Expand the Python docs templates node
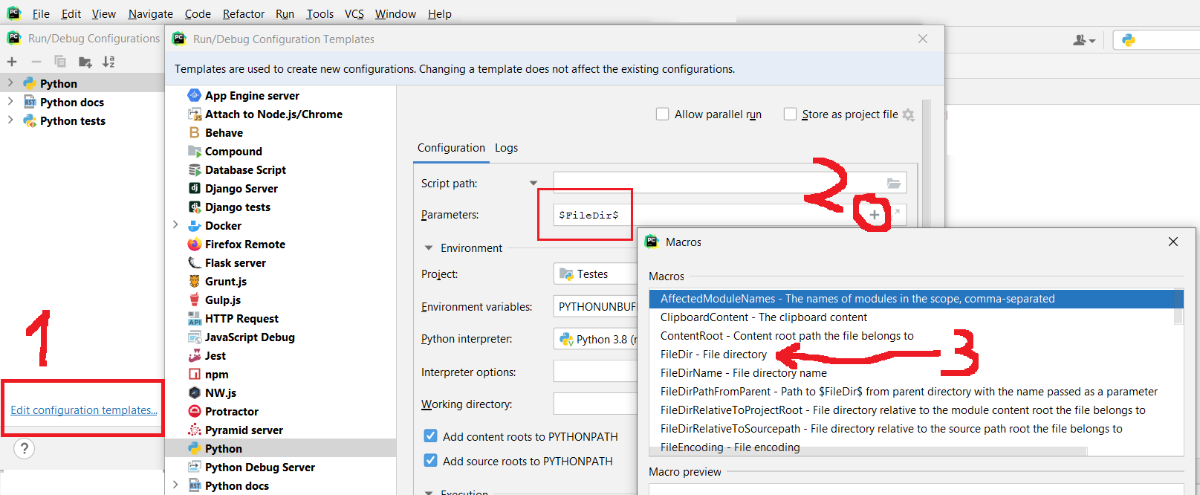Image resolution: width=1200 pixels, height=495 pixels. tap(176, 485)
